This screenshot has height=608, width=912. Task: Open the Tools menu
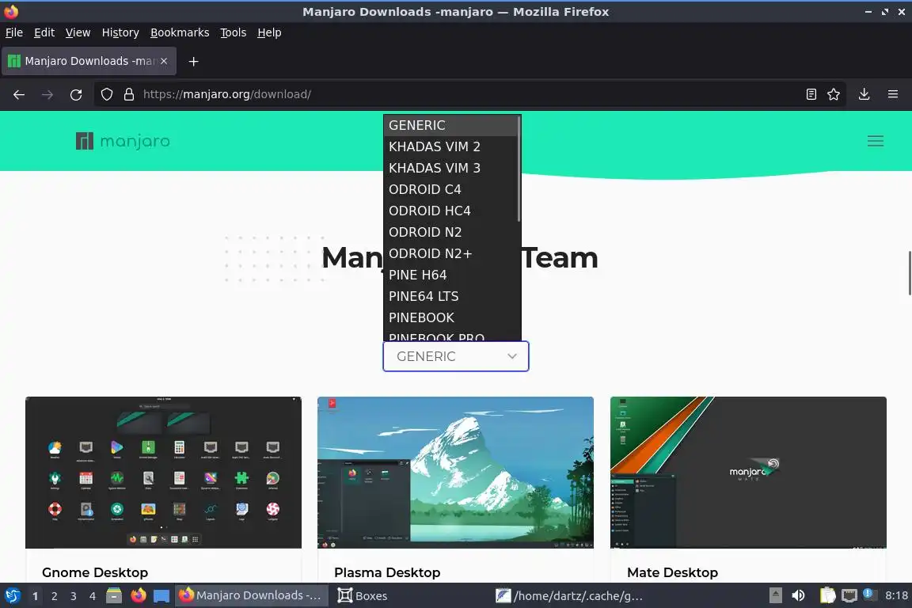coord(234,32)
